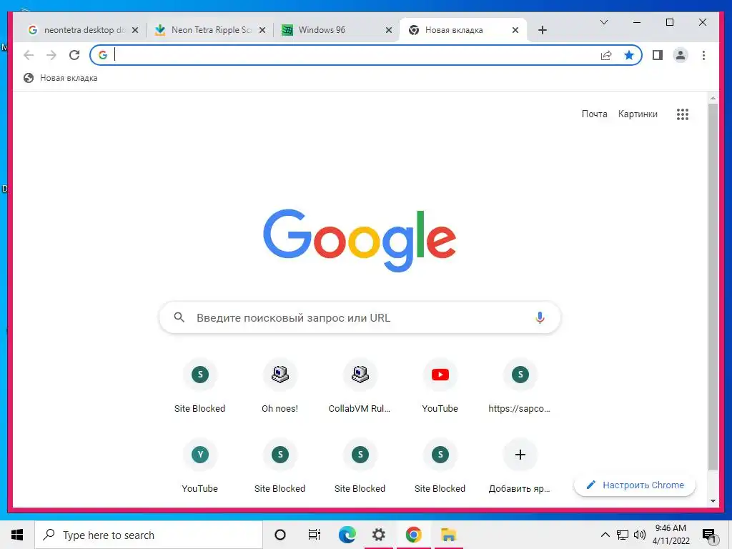Click the page's vertical scrollbar
732x549 pixels.
click(x=713, y=287)
